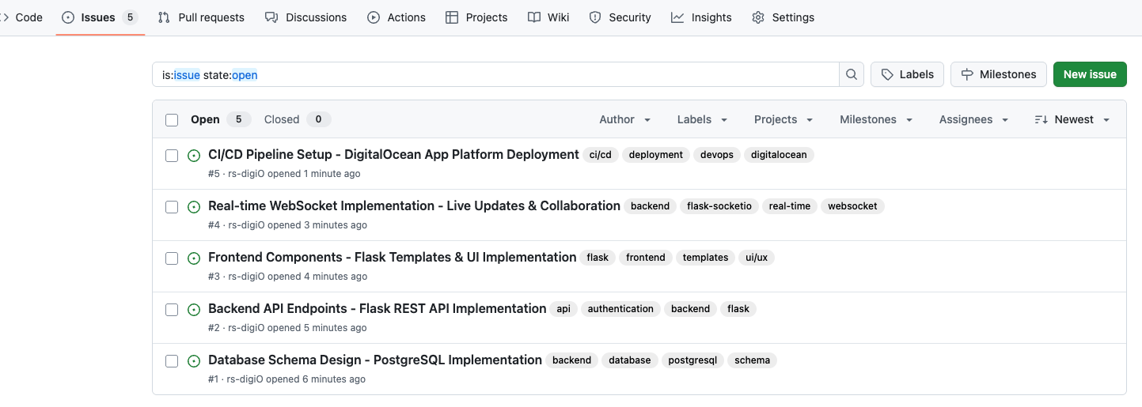Click open-issue icon for Database Schema Design
Screen dimensions: 1142x407
[194, 361]
